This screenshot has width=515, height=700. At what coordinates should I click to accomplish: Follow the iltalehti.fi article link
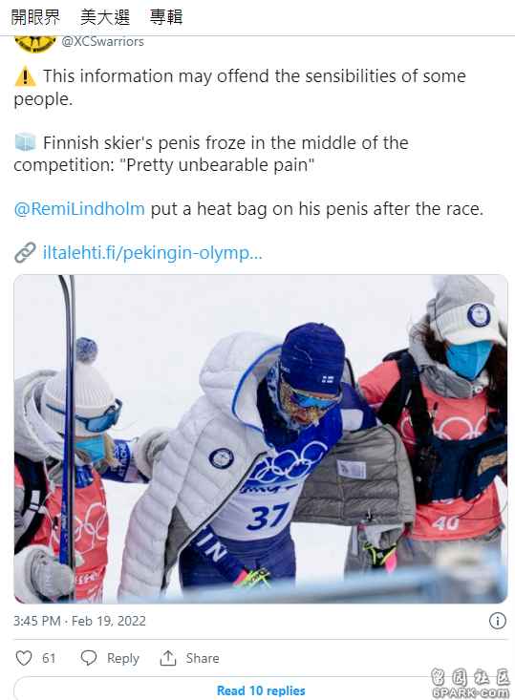[x=152, y=253]
